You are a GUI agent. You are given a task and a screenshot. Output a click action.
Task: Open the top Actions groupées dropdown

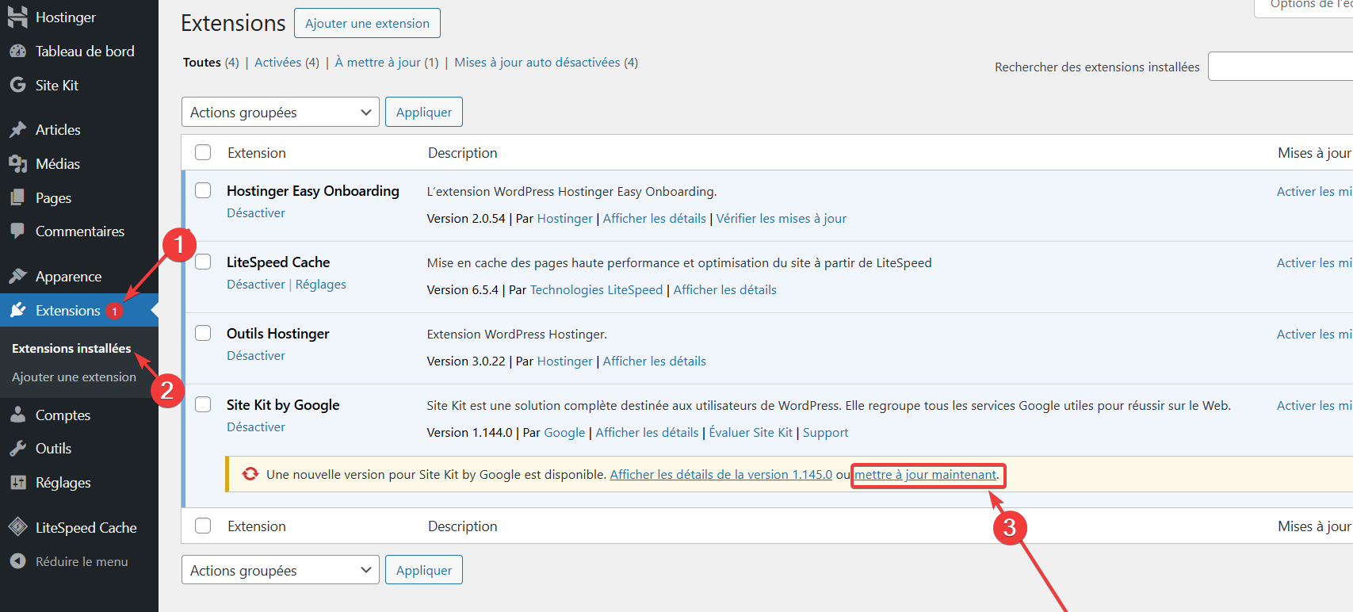[x=281, y=112]
